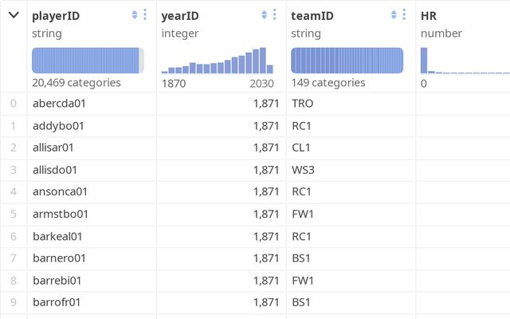This screenshot has width=510, height=319.
Task: Click the yearID histogram chart
Action: (218, 61)
